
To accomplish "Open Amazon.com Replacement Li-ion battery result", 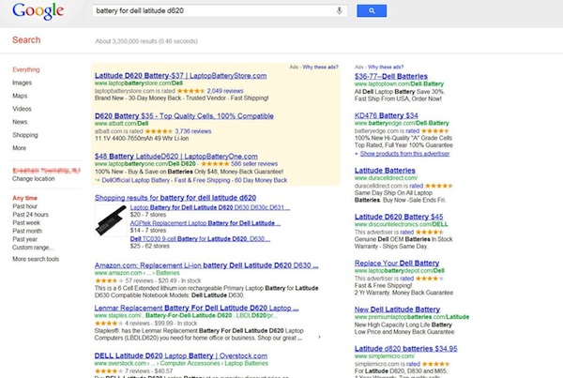I will (206, 265).
